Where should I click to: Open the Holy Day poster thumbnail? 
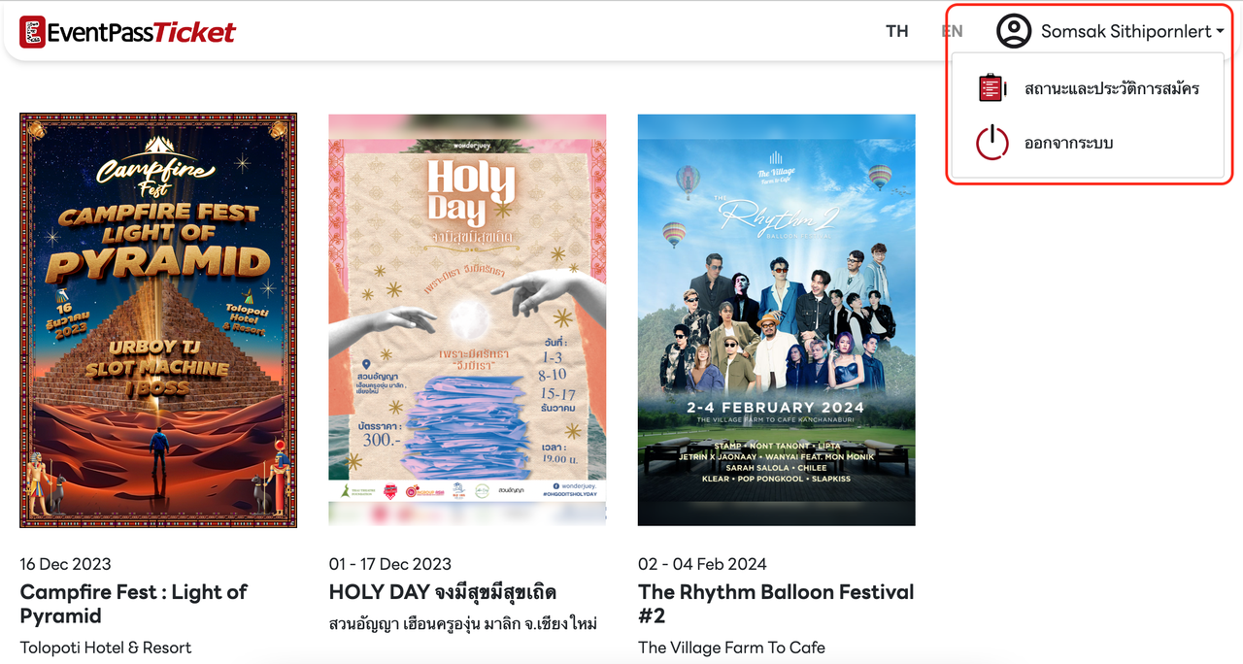click(467, 320)
